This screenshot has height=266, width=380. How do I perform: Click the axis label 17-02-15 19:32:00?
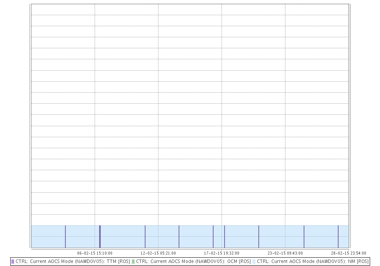pos(222,253)
